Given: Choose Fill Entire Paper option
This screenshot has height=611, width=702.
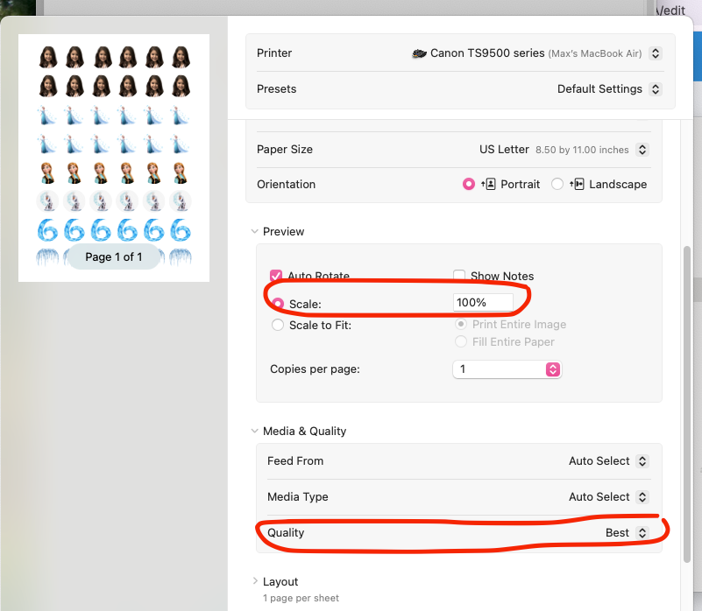Looking at the screenshot, I should click(461, 341).
